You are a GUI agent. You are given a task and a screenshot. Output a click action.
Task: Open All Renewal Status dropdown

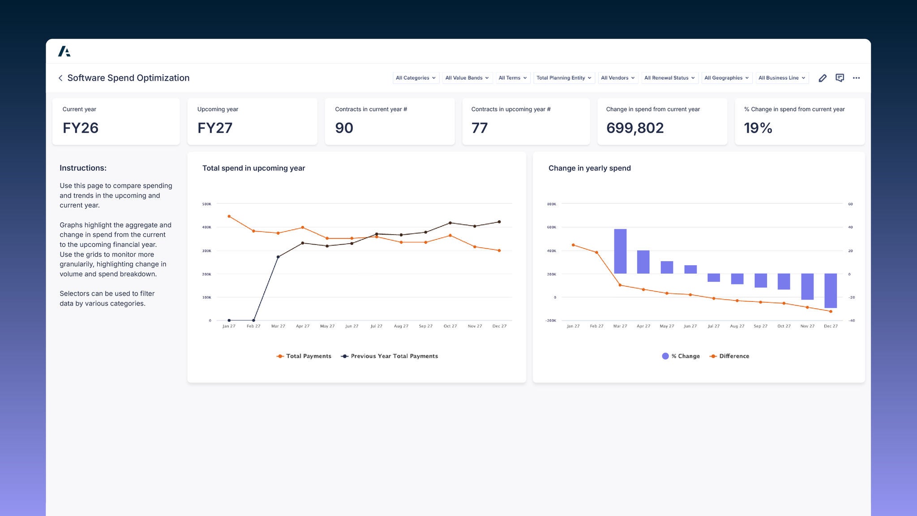(669, 78)
